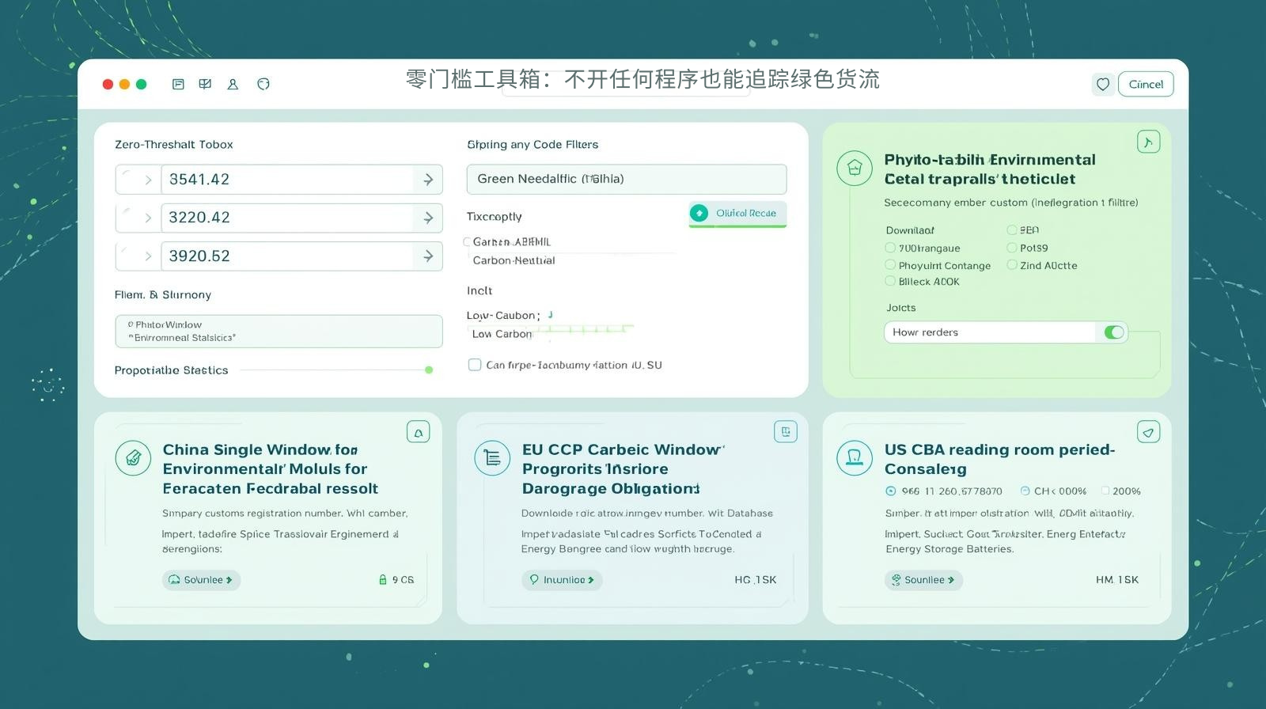1266x709 pixels.
Task: Click the round house icon on Phyto-tabilh card
Action: tap(855, 168)
